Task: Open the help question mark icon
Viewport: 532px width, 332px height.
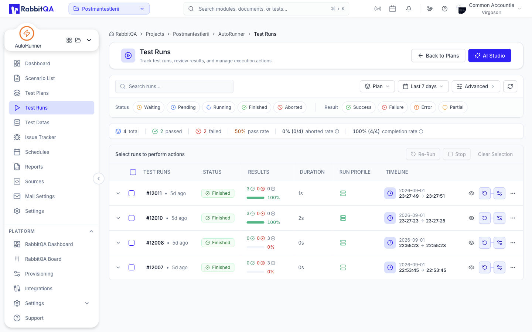Action: pos(445,9)
